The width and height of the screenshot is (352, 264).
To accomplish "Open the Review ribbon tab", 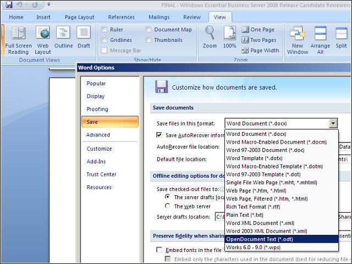I will click(192, 17).
